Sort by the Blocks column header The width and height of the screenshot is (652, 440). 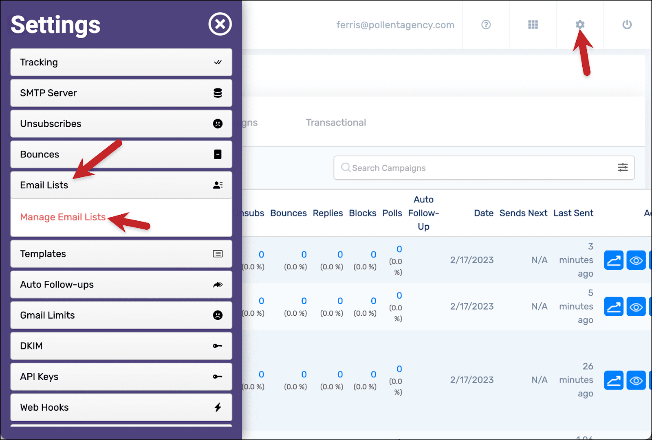[x=363, y=213]
